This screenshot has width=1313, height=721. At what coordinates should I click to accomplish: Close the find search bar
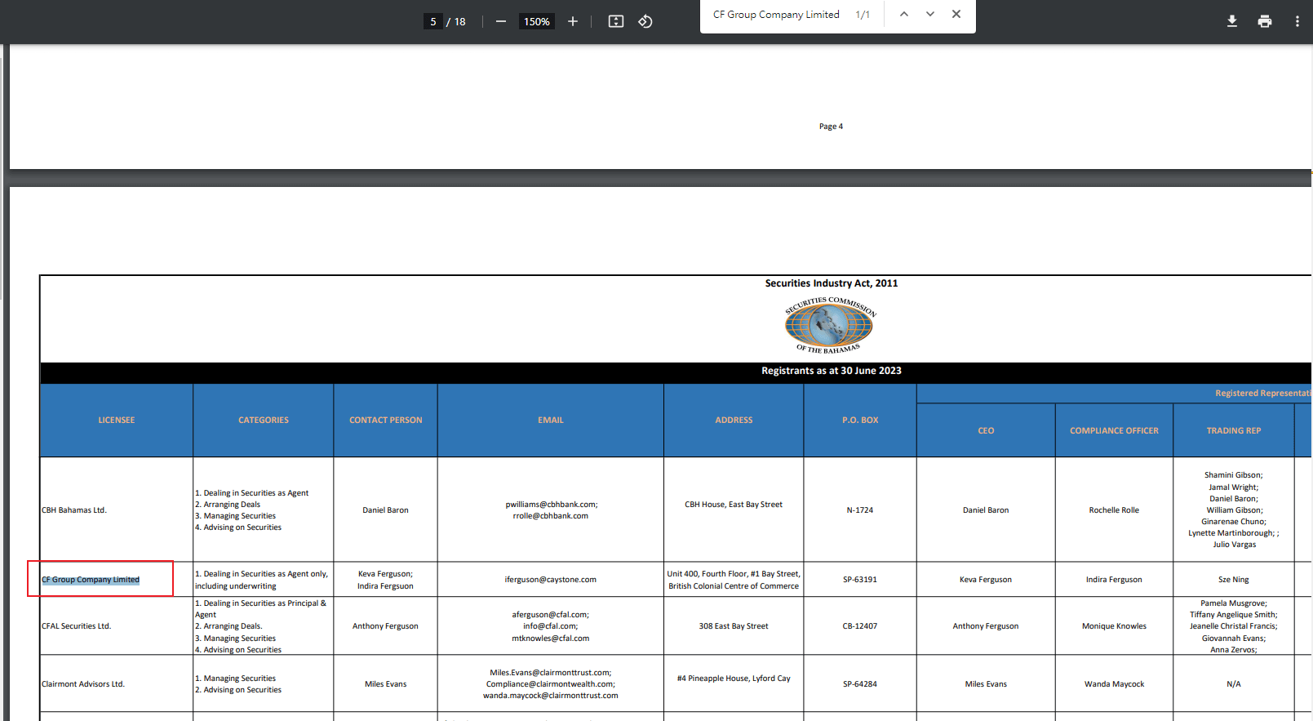pos(956,14)
